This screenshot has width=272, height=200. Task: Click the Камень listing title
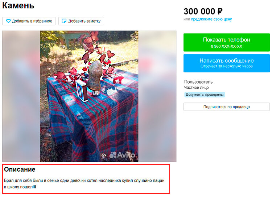pos(18,5)
